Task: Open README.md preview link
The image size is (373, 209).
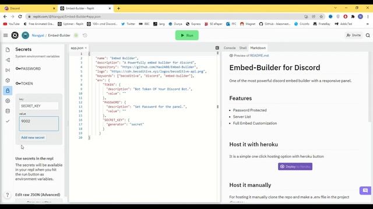Action: click(x=259, y=56)
